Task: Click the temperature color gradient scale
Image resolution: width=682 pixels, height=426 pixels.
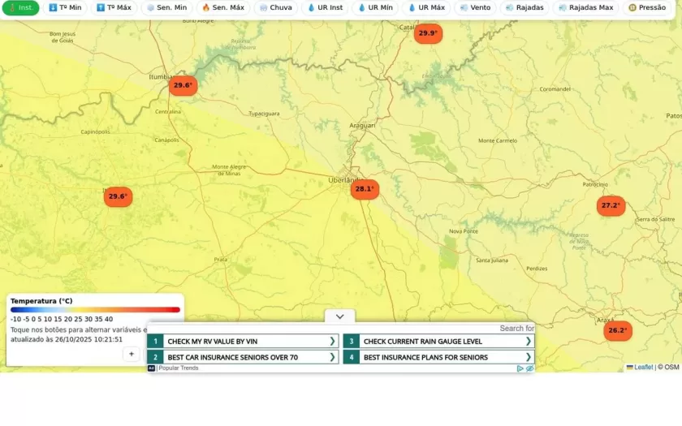Action: pos(95,310)
